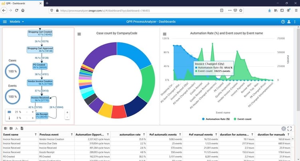Image resolution: width=300 pixels, height=161 pixels.
Task: Open a new browser tab
Action: [47, 3]
